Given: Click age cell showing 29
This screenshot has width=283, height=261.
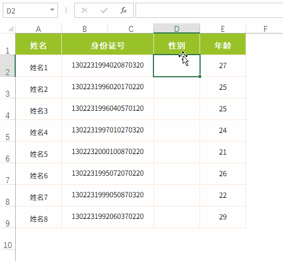Looking at the screenshot, I should (223, 217).
